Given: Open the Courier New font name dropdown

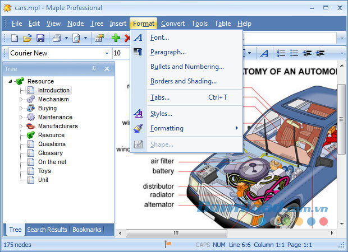Looking at the screenshot, I should [x=107, y=53].
